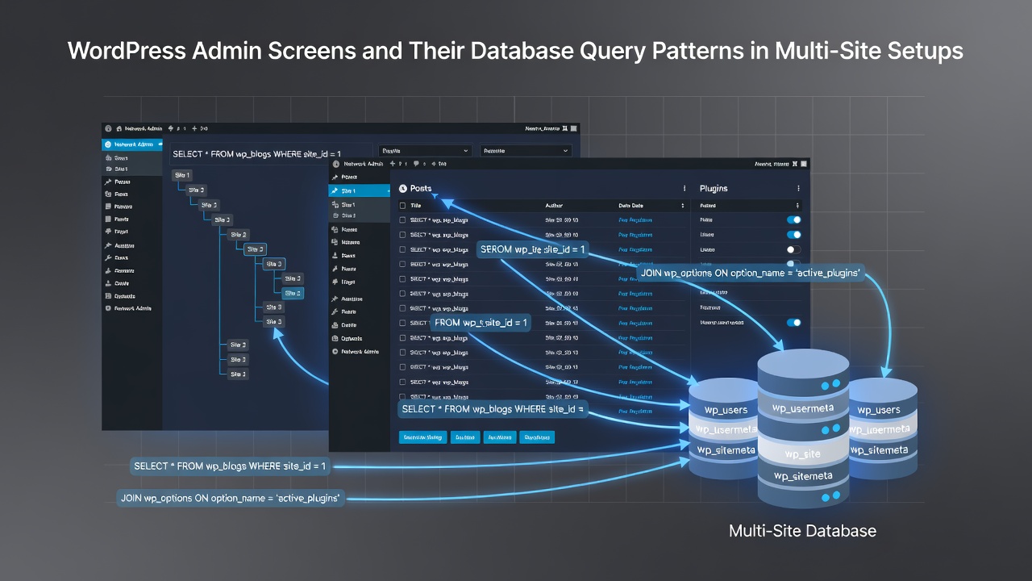The height and width of the screenshot is (581, 1032).
Task: Click clock icon beside Posts heading
Action: pyautogui.click(x=403, y=188)
